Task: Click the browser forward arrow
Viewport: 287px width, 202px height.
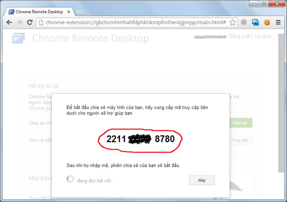Action: pos(19,22)
